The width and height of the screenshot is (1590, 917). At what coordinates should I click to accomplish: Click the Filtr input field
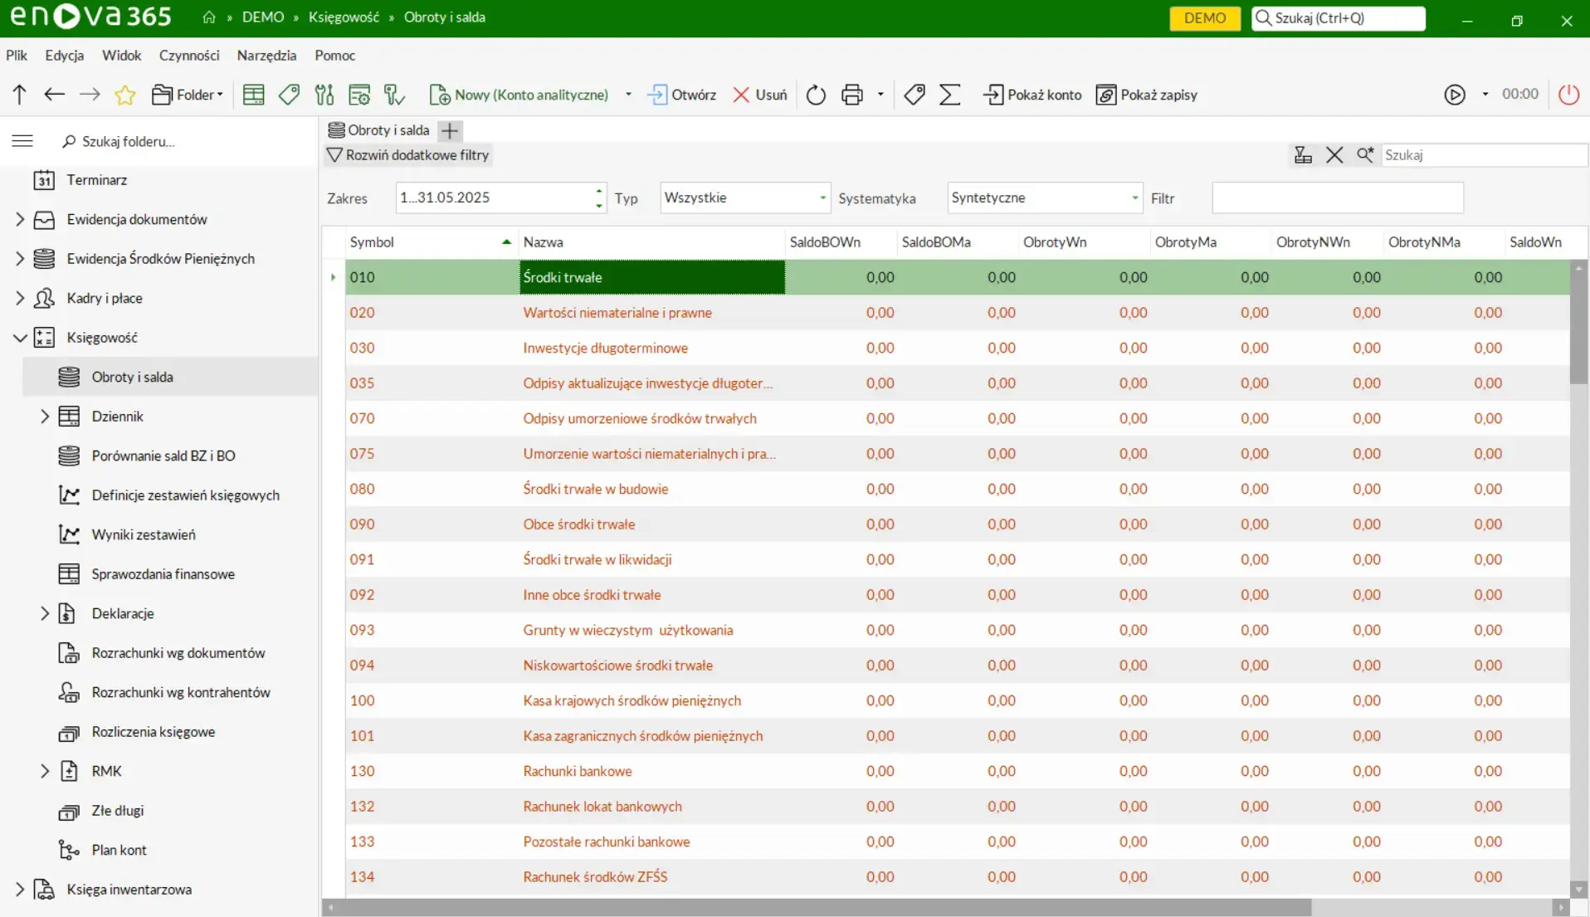pos(1337,198)
